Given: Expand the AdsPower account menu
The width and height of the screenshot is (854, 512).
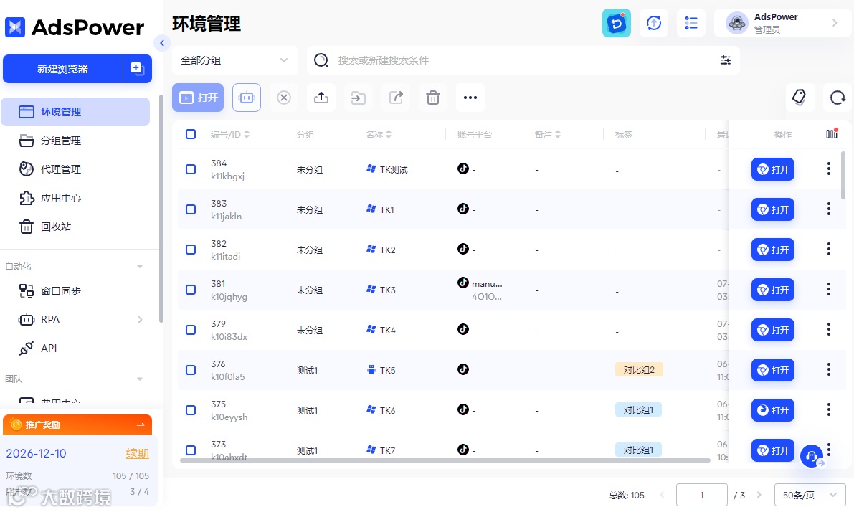Looking at the screenshot, I should [x=782, y=23].
